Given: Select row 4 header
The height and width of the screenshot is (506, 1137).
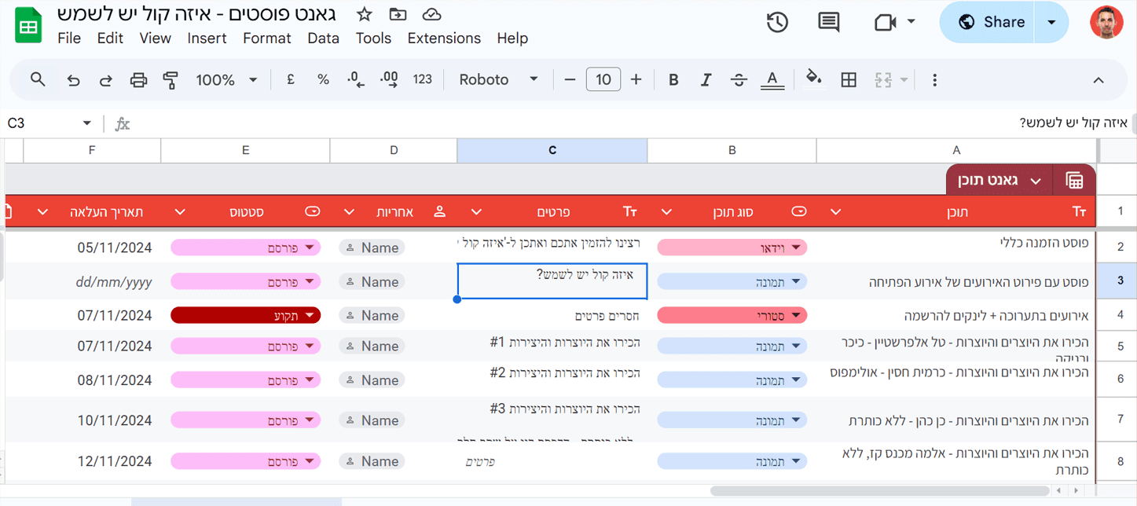Looking at the screenshot, I should pos(1120,316).
